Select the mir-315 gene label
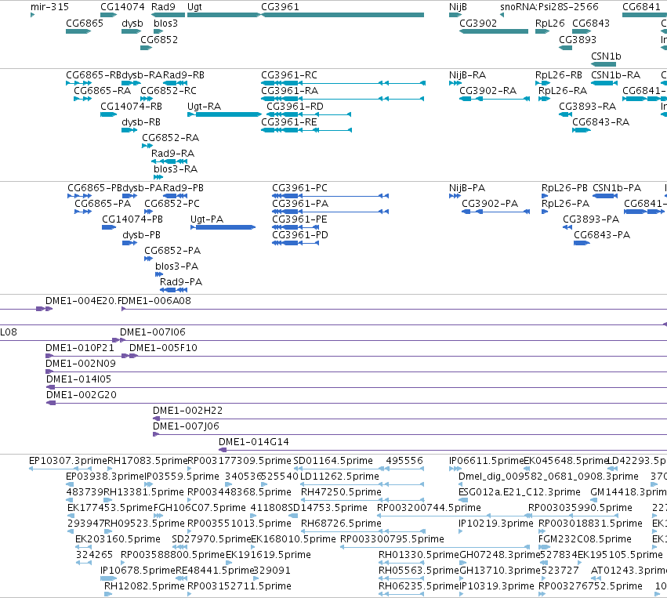667x598 pixels. (49, 7)
